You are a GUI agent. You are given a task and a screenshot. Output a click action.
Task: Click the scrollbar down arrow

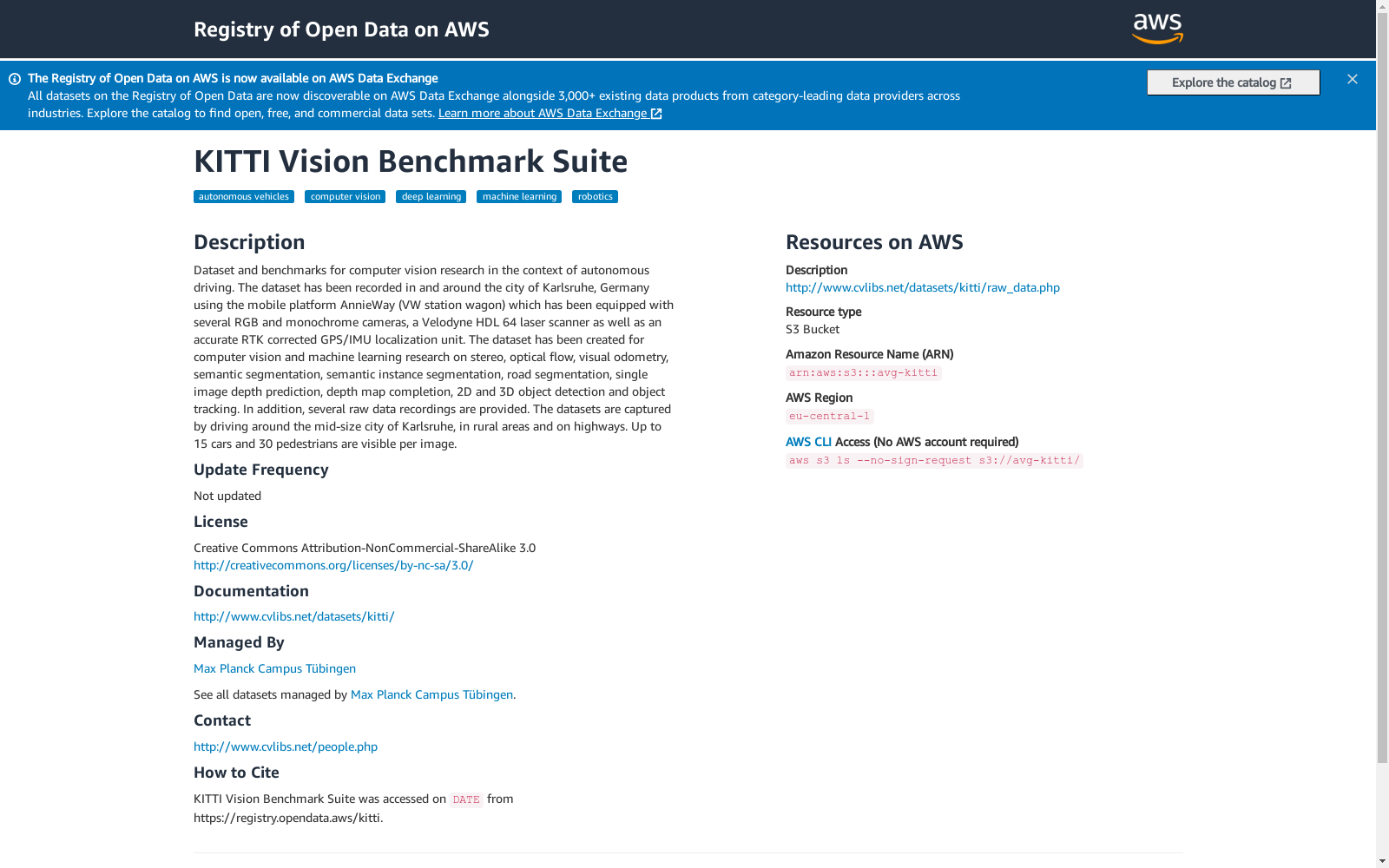[1382, 861]
